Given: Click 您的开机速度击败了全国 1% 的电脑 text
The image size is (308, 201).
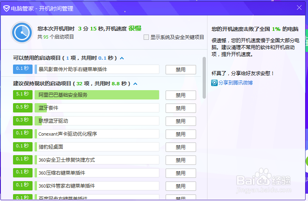Looking at the screenshot, I should 255,29.
